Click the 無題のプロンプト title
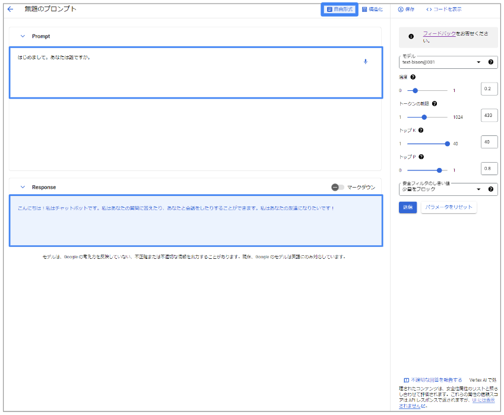The width and height of the screenshot is (504, 415). point(50,9)
